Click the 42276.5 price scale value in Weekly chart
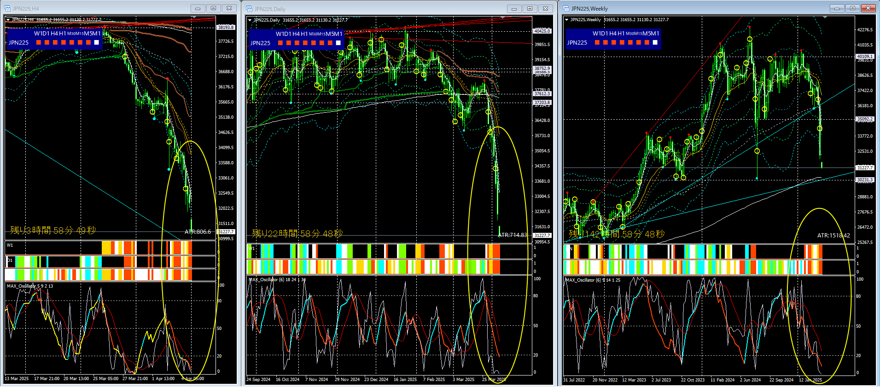The width and height of the screenshot is (880, 387). (865, 29)
